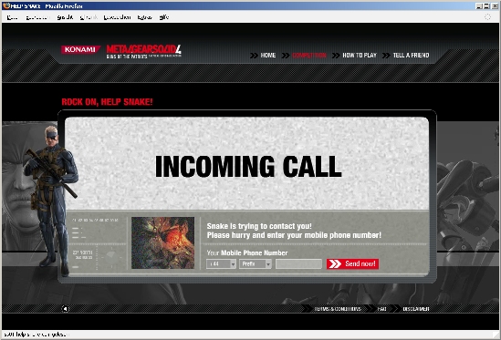This screenshot has height=340, width=501.
Task: Expand the Prefix dropdown
Action: (x=256, y=264)
